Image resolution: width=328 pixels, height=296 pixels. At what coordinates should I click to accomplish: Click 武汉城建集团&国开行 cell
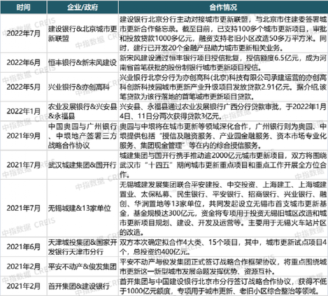point(83,165)
